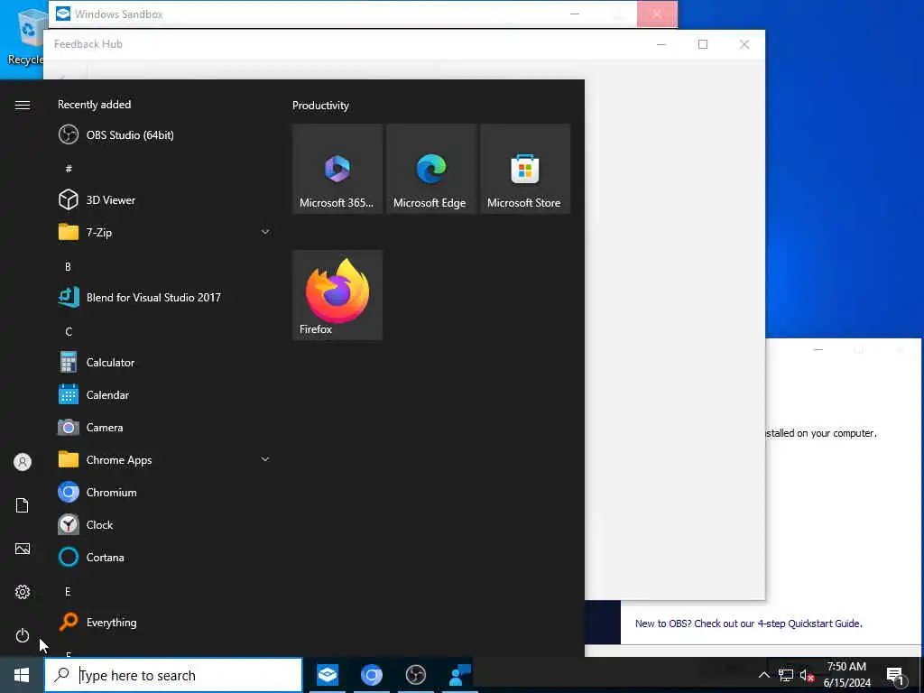The width and height of the screenshot is (924, 693).
Task: Launch the Firefox tile
Action: coord(337,295)
